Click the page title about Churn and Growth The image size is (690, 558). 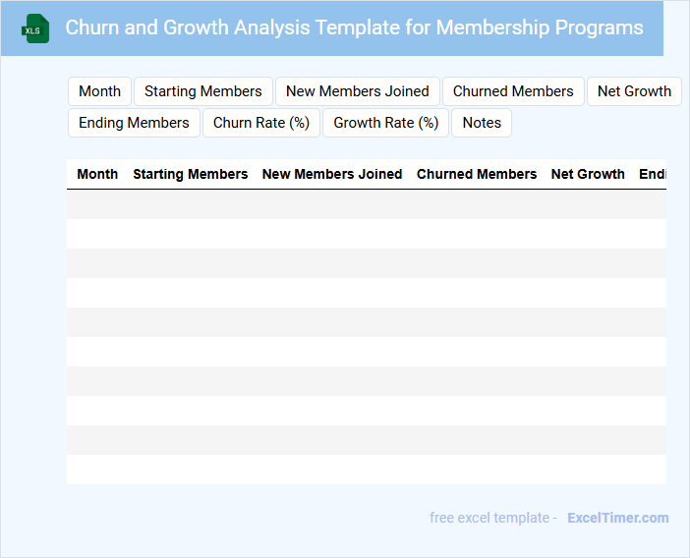coord(354,28)
